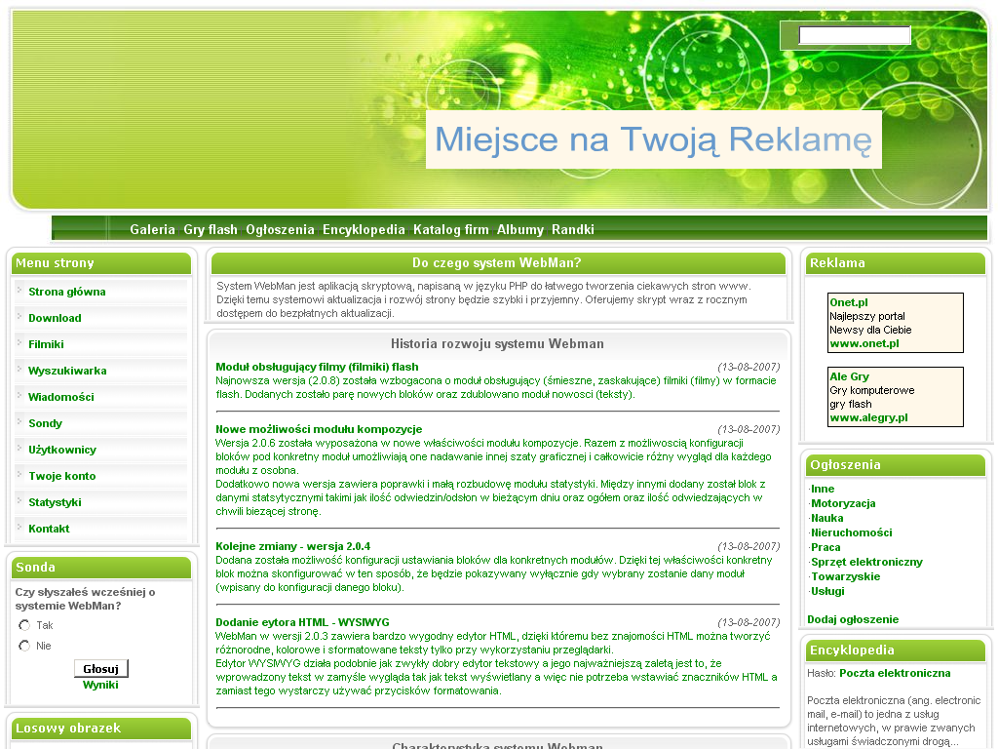
Task: Visit the www.alegry.pl advertisement link
Action: (868, 417)
